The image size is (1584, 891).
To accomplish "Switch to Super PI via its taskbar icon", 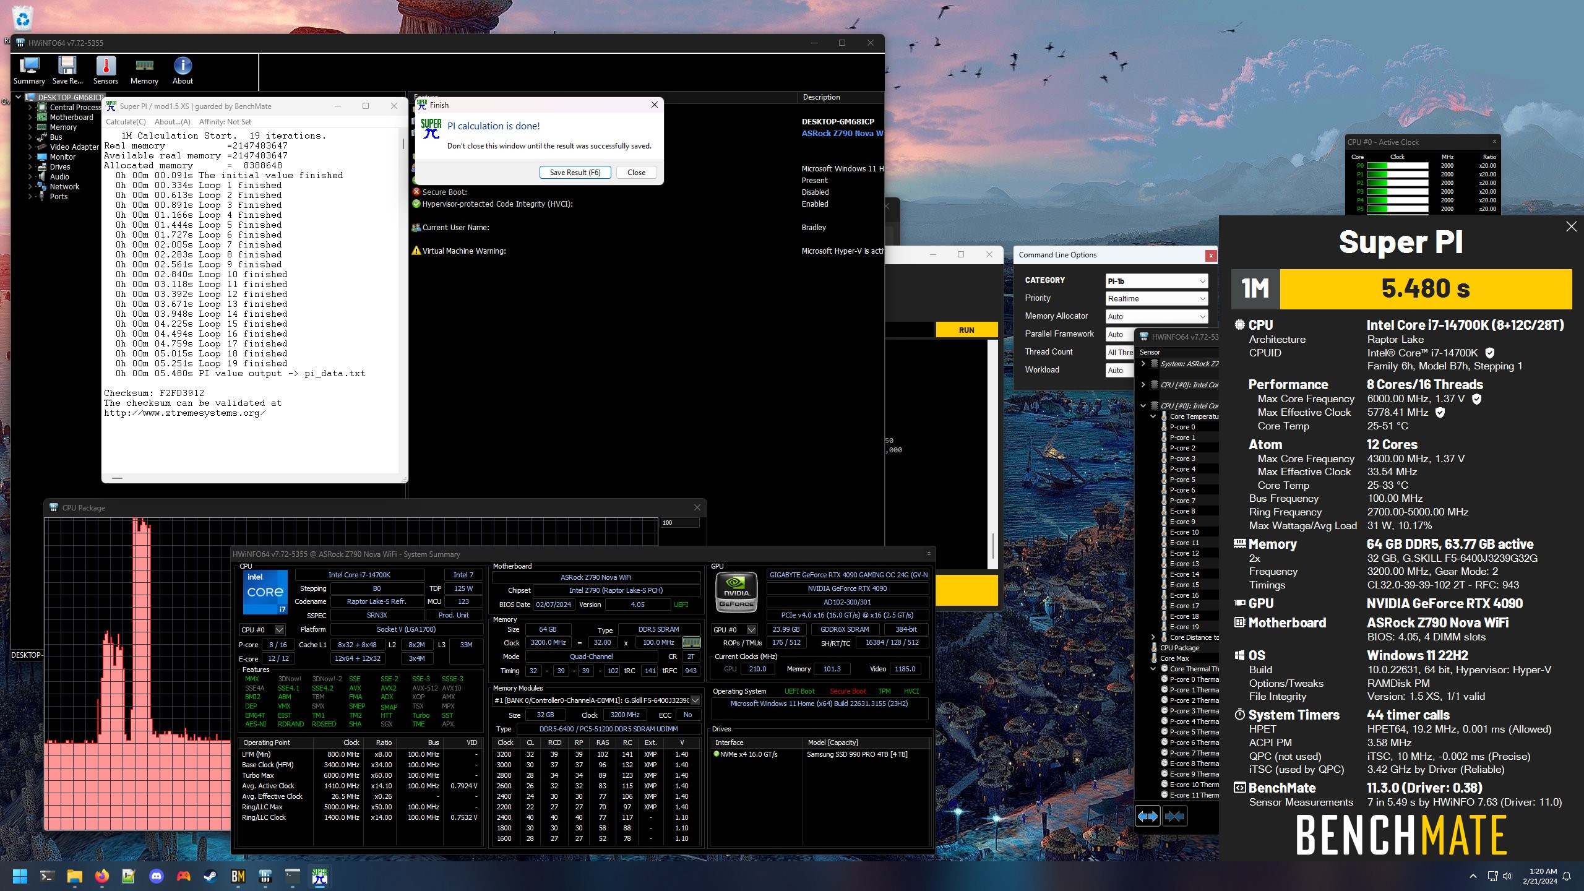I will [x=320, y=876].
